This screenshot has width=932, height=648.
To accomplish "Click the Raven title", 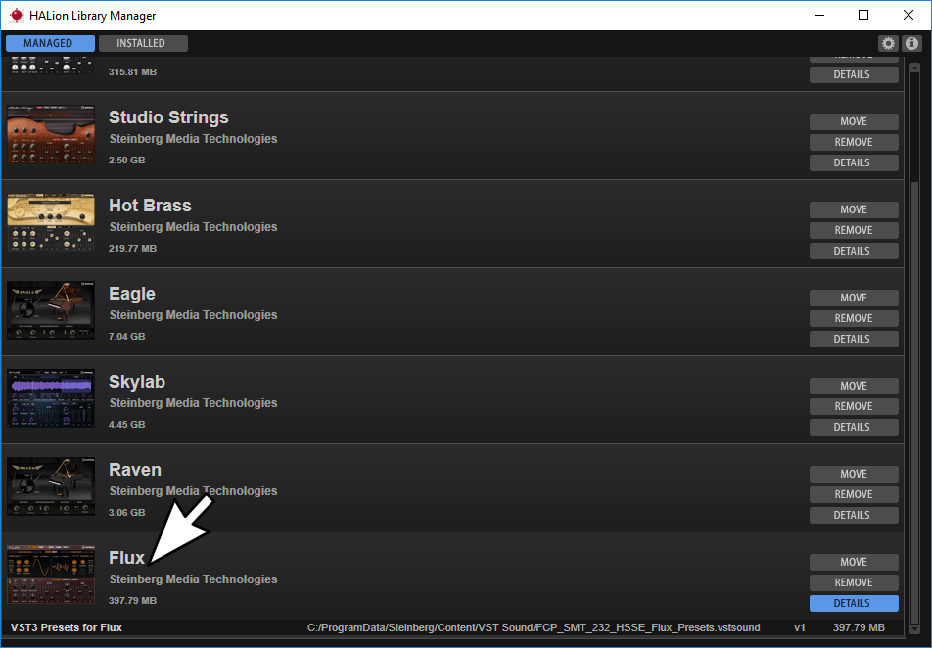I will [135, 470].
